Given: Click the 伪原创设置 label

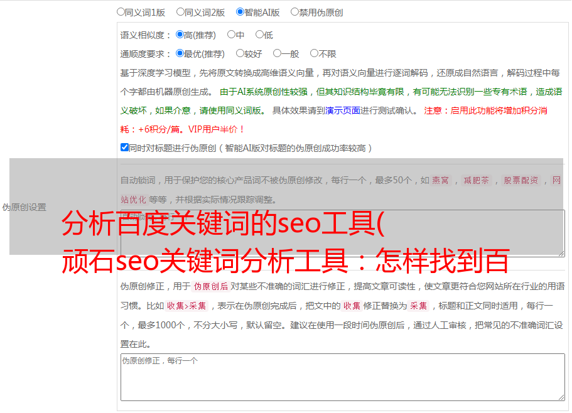Looking at the screenshot, I should click(24, 207).
